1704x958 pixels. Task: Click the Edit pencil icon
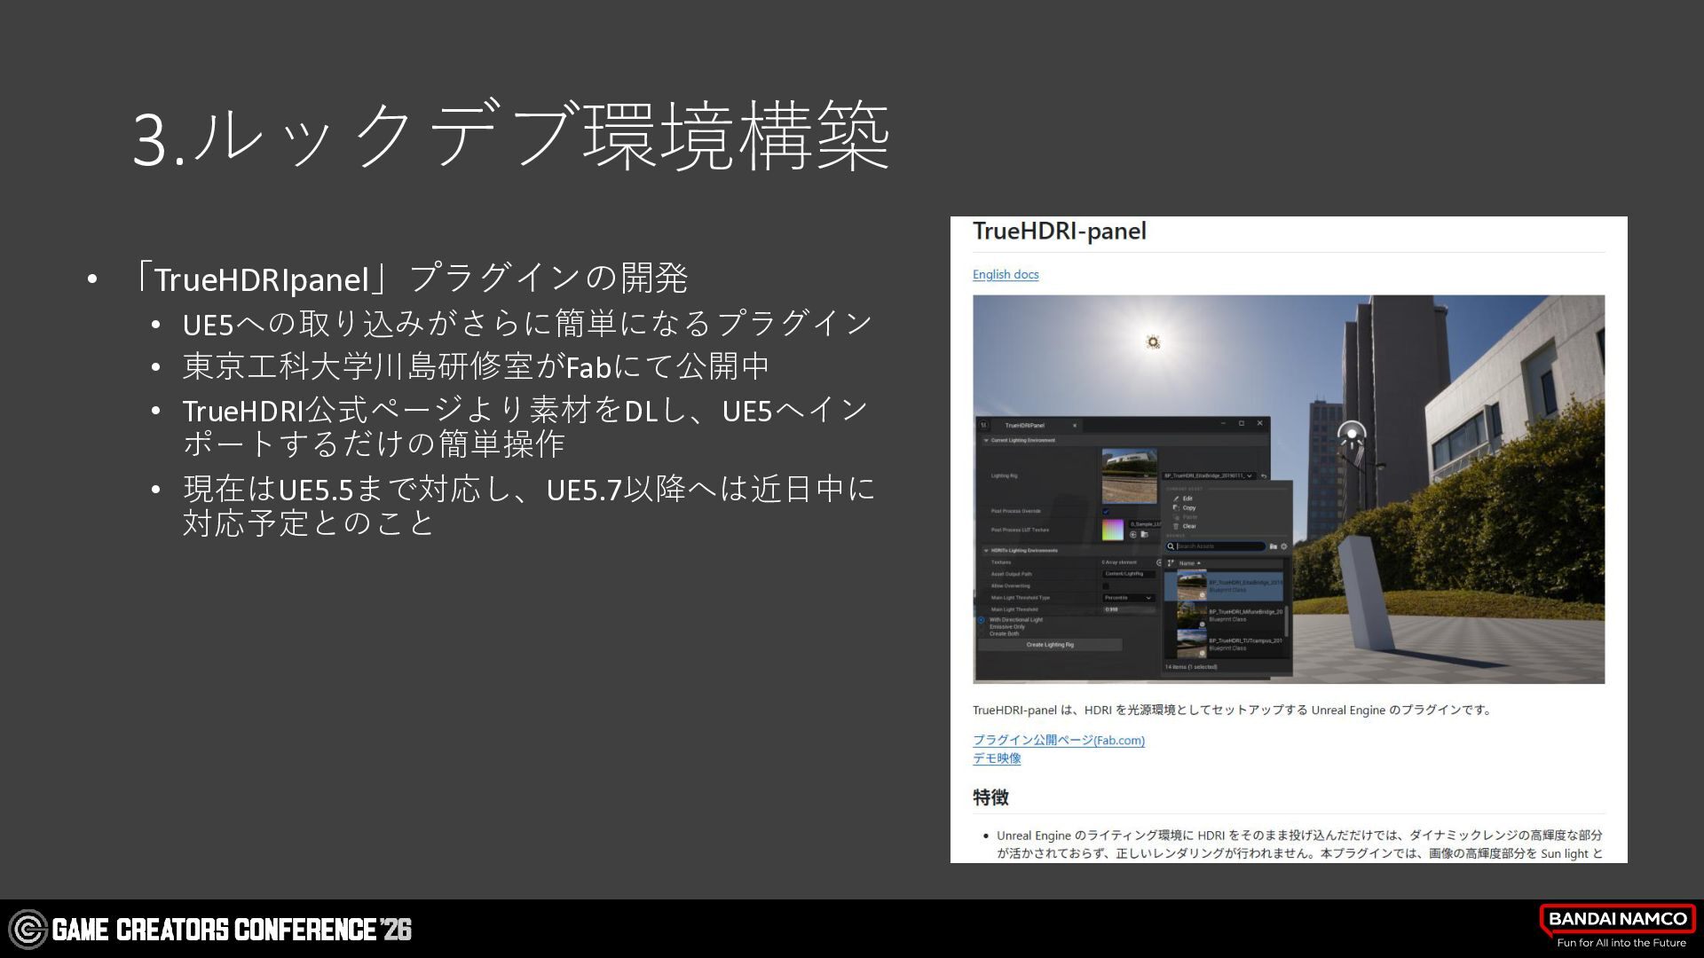click(x=1176, y=499)
